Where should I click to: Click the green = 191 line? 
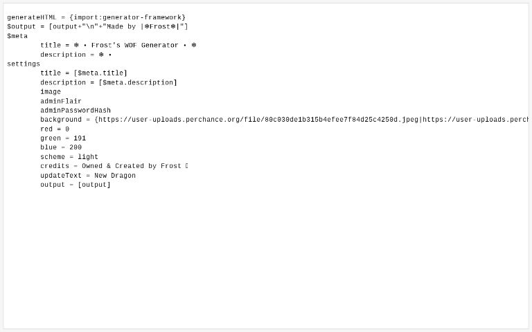[x=63, y=138]
